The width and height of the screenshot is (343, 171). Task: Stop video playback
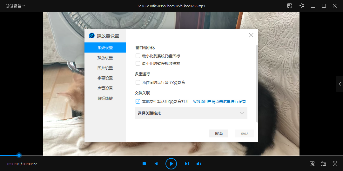[144, 164]
